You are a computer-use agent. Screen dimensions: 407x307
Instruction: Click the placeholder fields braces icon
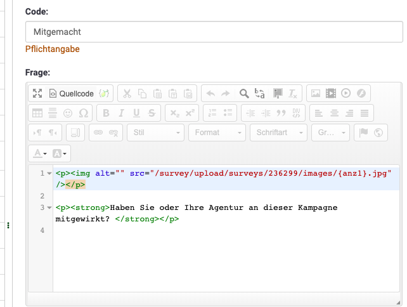click(104, 94)
